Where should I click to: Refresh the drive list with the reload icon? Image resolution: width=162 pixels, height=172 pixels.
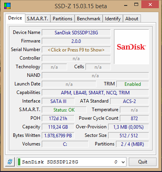(10, 162)
